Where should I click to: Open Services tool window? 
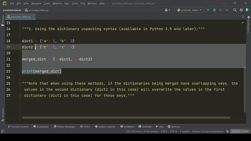point(174,127)
